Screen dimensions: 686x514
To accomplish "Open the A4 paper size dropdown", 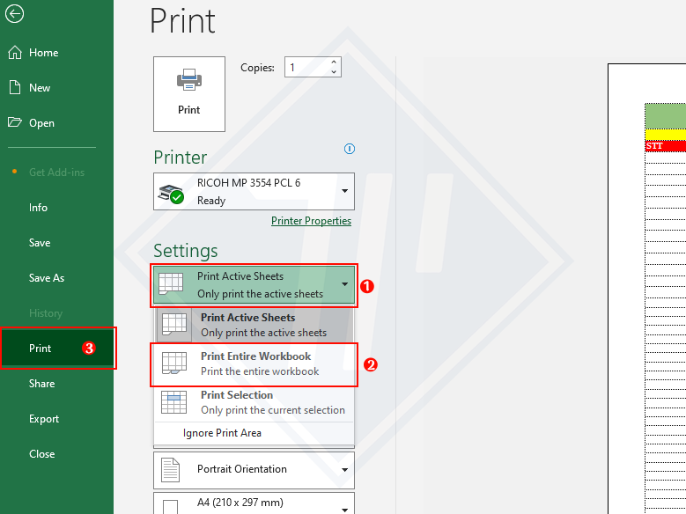I will point(254,503).
